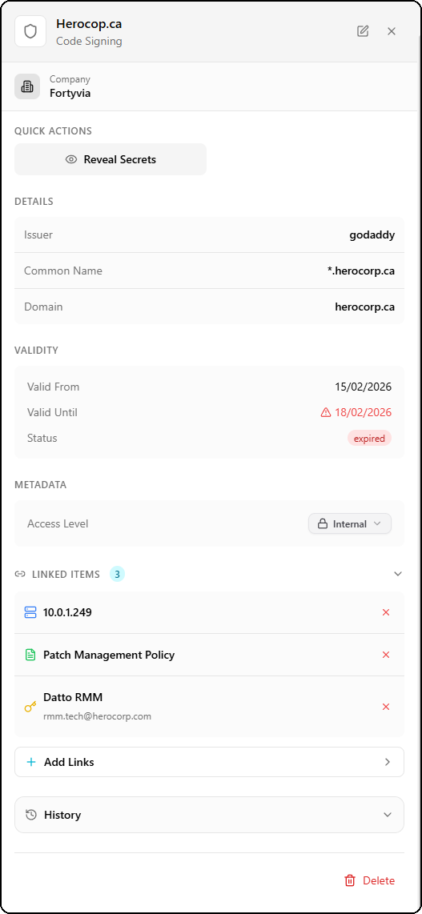The image size is (422, 914).
Task: Click the shield icon beside Herocop.ca
Action: tap(30, 31)
